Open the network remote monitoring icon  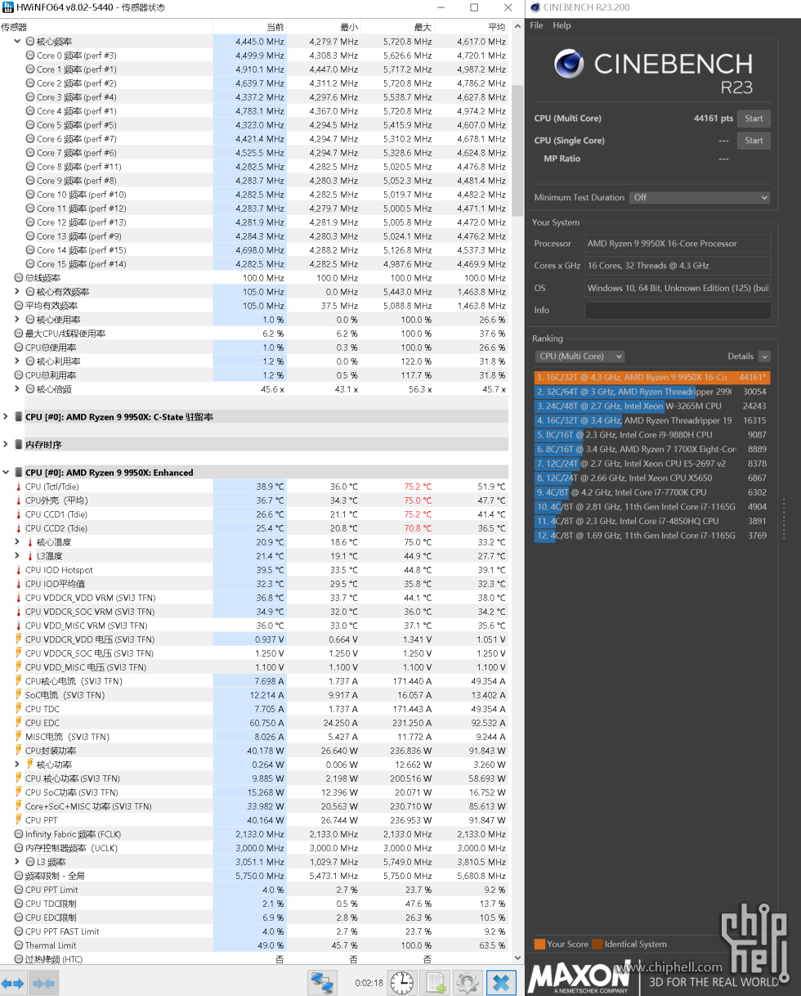coord(323,982)
